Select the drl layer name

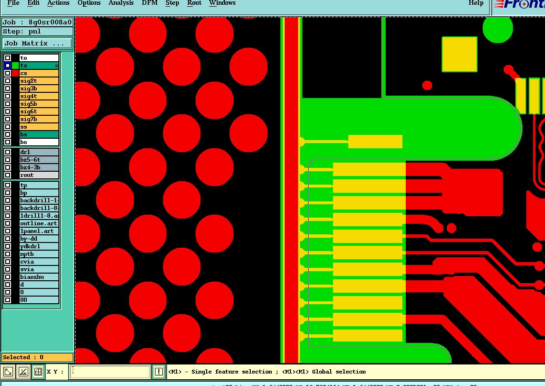39,152
